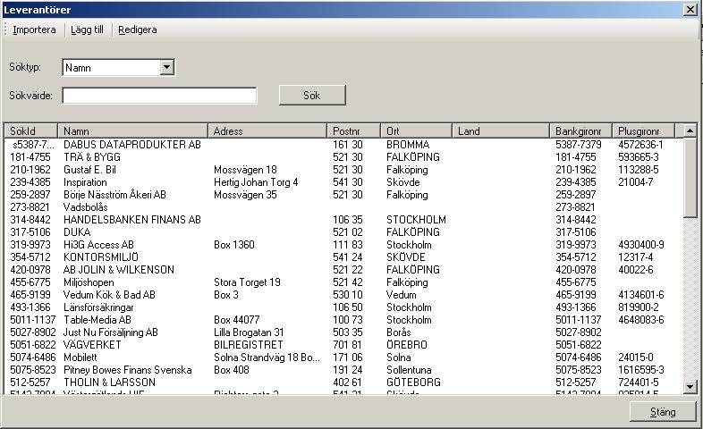Screen dimensions: 703x429
Task: Select Börje Näsström Åkeri AB row
Action: point(343,195)
